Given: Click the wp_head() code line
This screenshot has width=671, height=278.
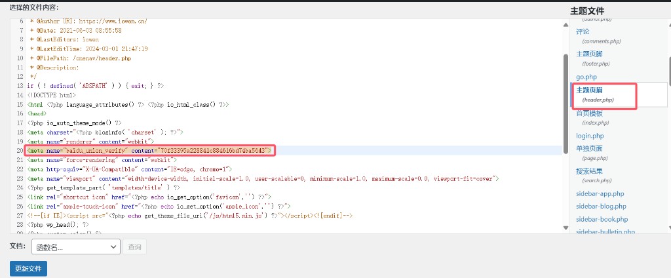Looking at the screenshot, I should tap(58, 224).
